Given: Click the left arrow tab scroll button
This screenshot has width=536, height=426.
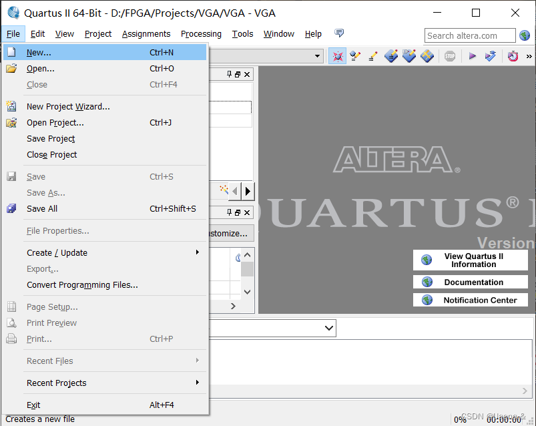Looking at the screenshot, I should point(235,191).
